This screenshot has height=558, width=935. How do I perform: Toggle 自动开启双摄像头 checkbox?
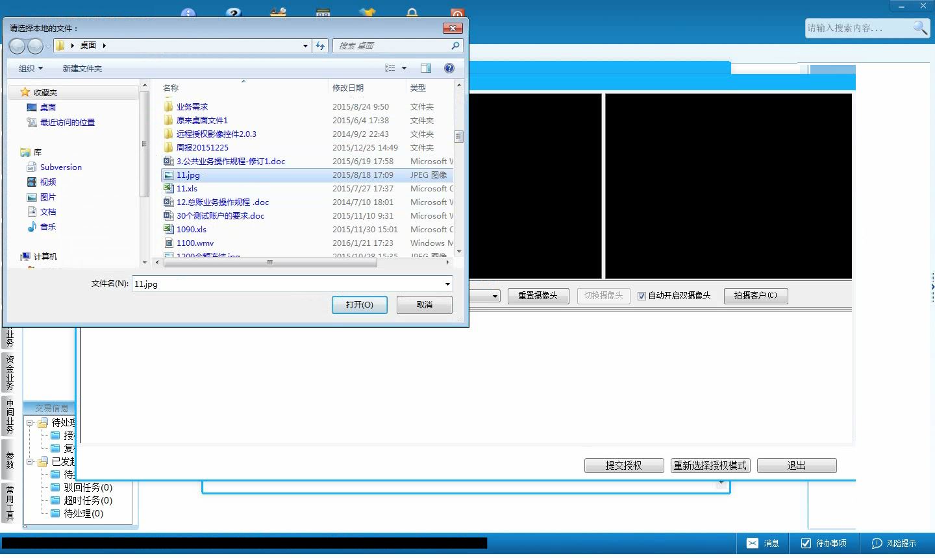tap(642, 296)
